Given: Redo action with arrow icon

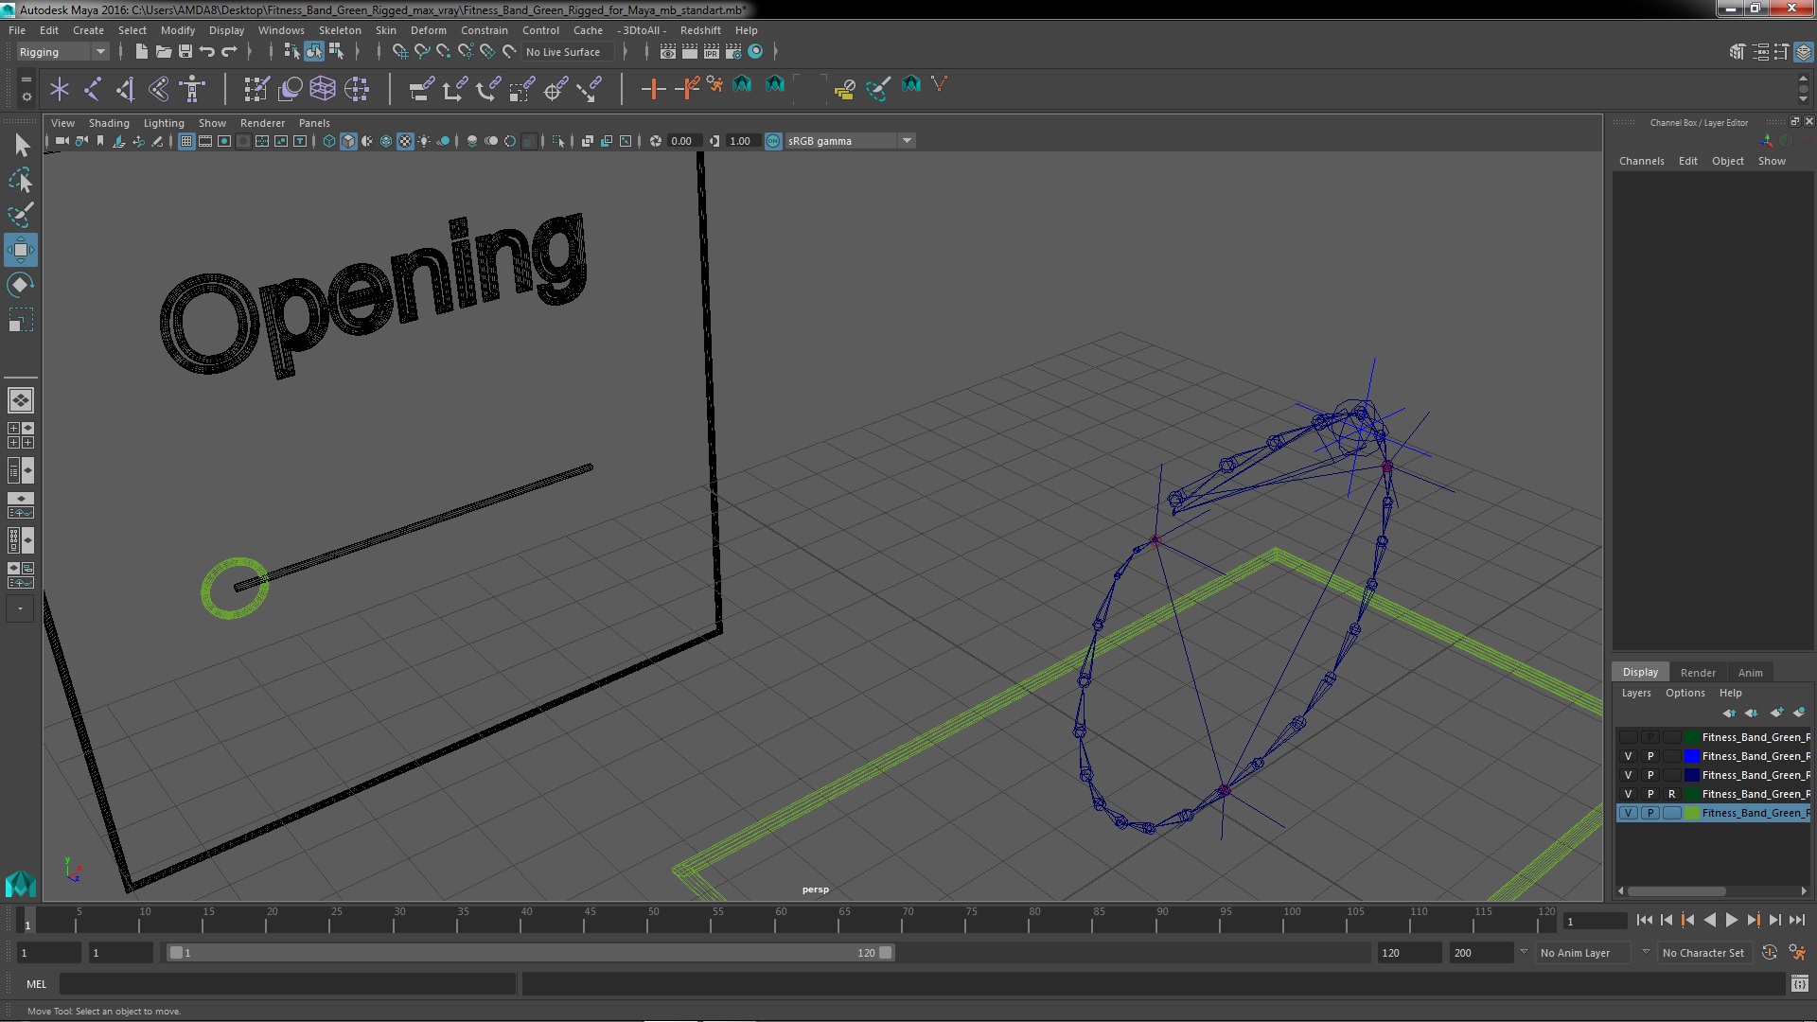Looking at the screenshot, I should point(229,52).
